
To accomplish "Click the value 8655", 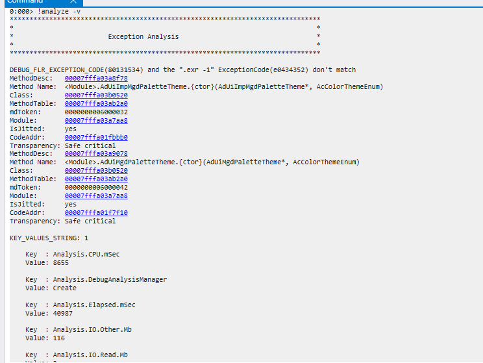I will [60, 263].
